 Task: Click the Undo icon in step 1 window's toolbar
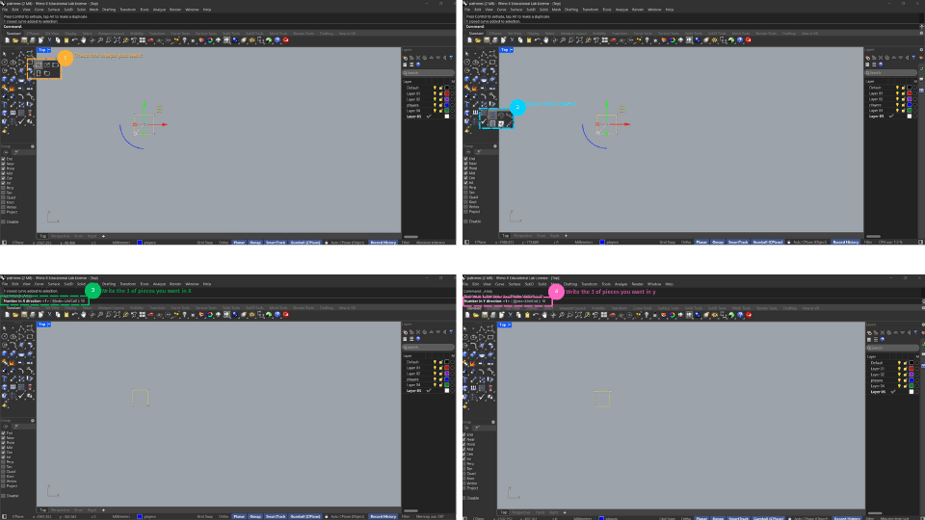(x=75, y=40)
